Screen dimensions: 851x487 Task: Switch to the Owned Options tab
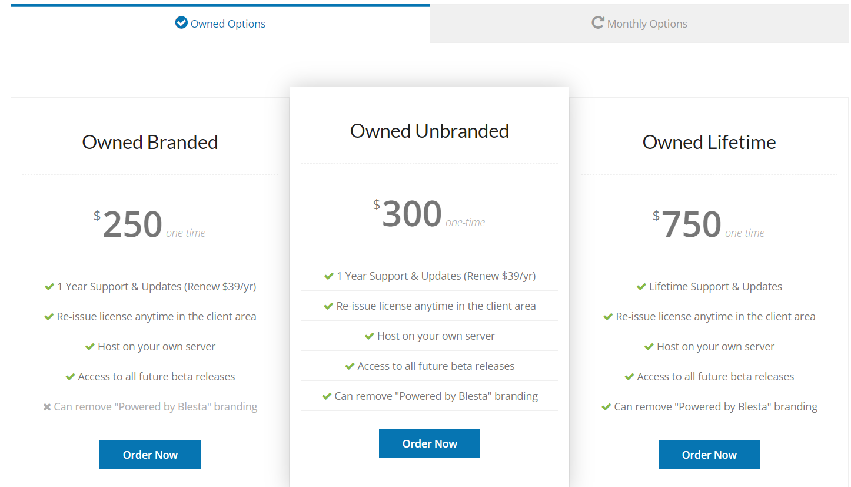227,24
